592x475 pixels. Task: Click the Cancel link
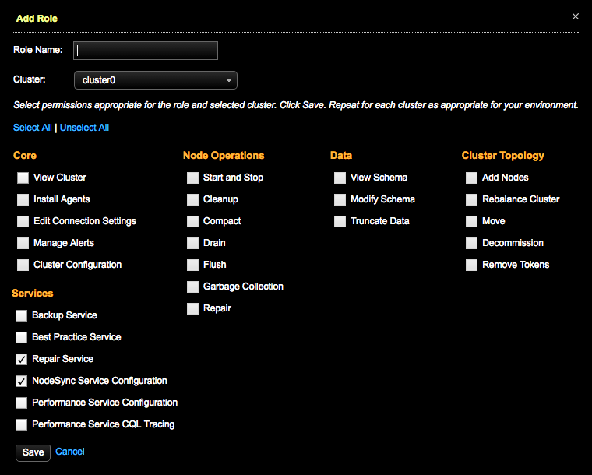[x=70, y=452]
